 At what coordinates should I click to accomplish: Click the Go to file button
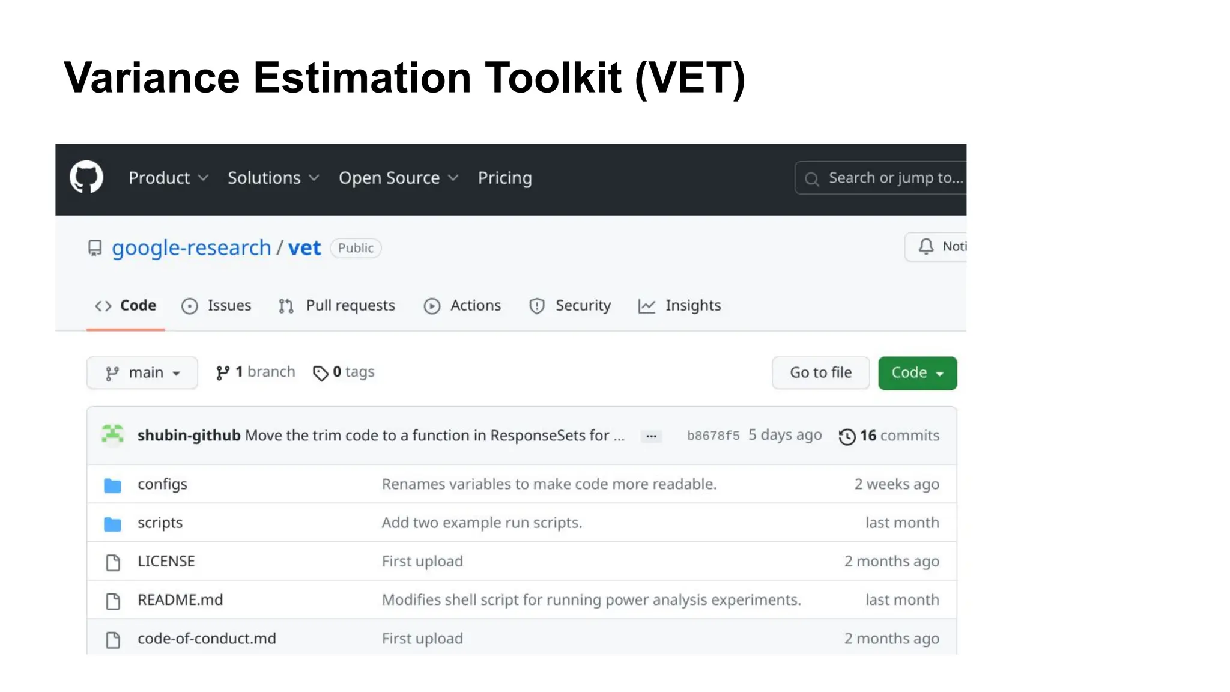[820, 373]
